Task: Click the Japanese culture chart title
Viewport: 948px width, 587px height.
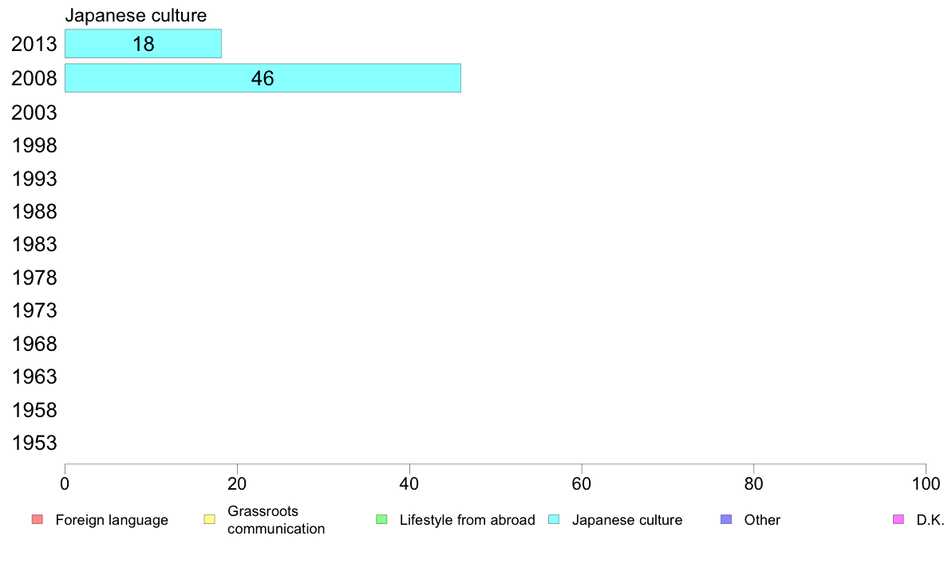Action: click(x=136, y=15)
